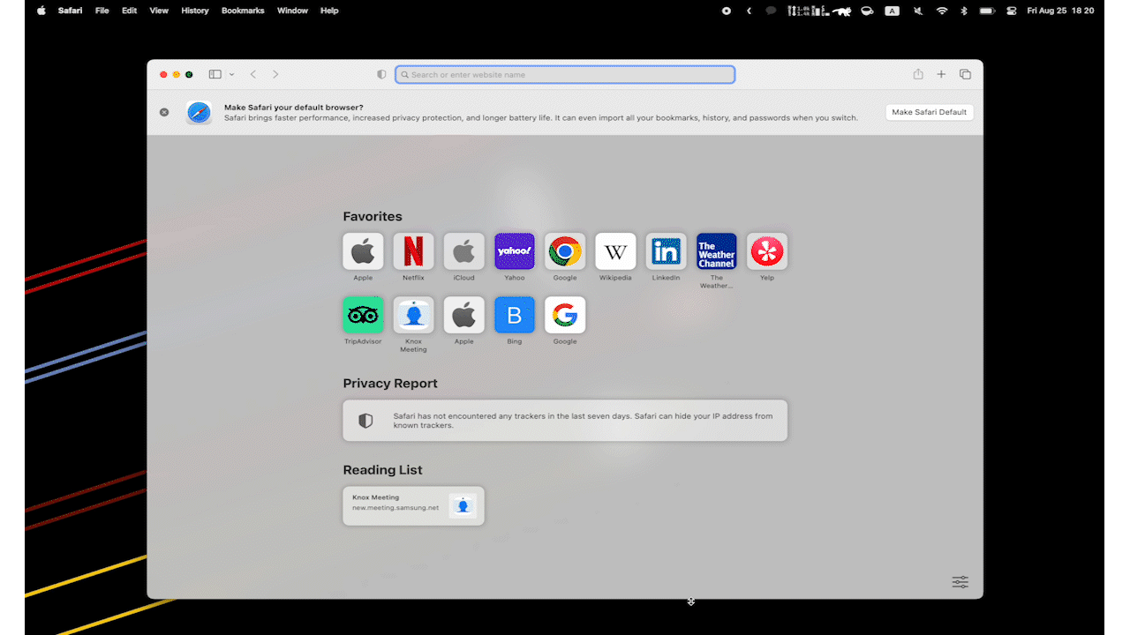
Task: Click the Privacy Report heading
Action: pos(390,384)
